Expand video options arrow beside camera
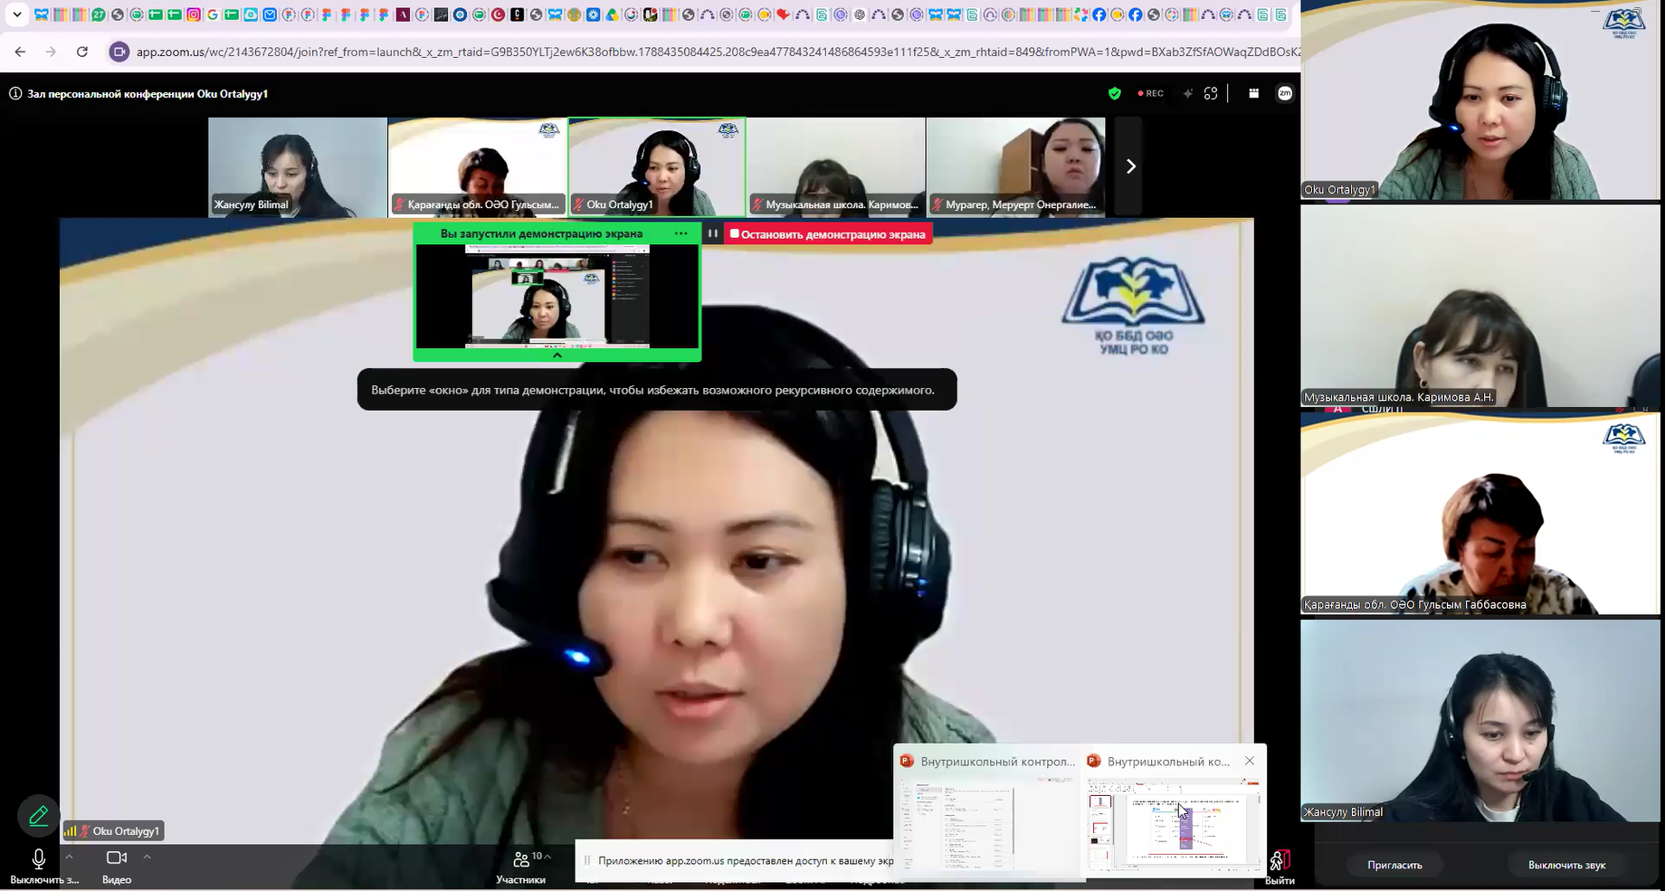The height and width of the screenshot is (891, 1665). (147, 857)
